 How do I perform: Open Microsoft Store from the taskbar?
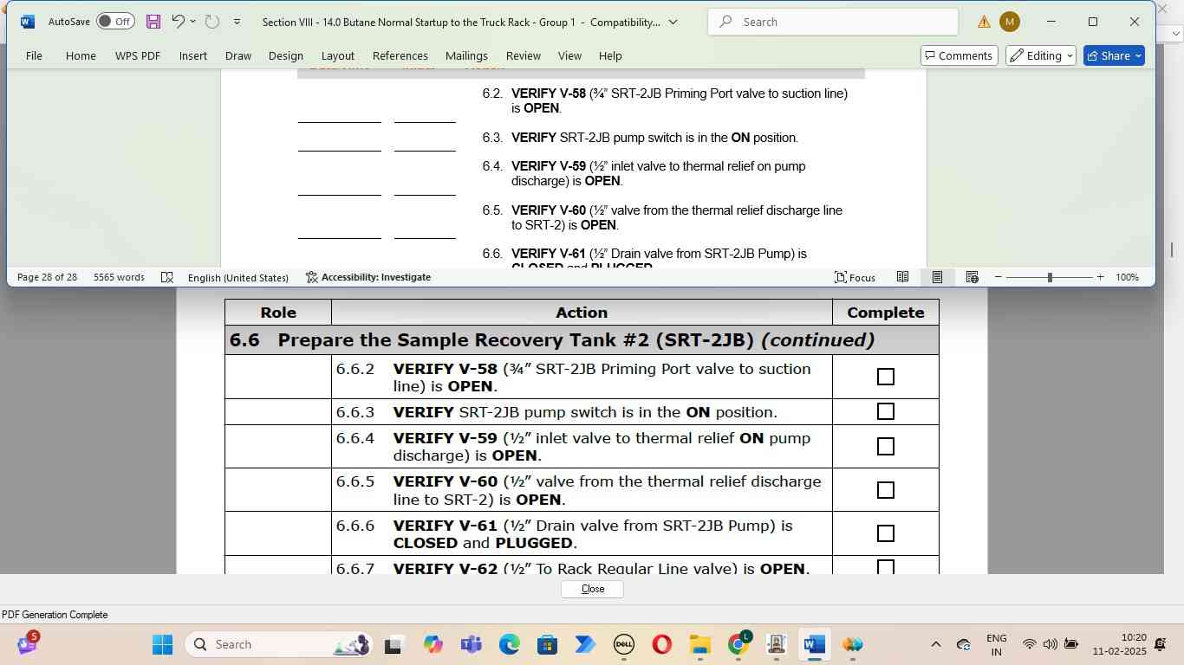tap(547, 644)
